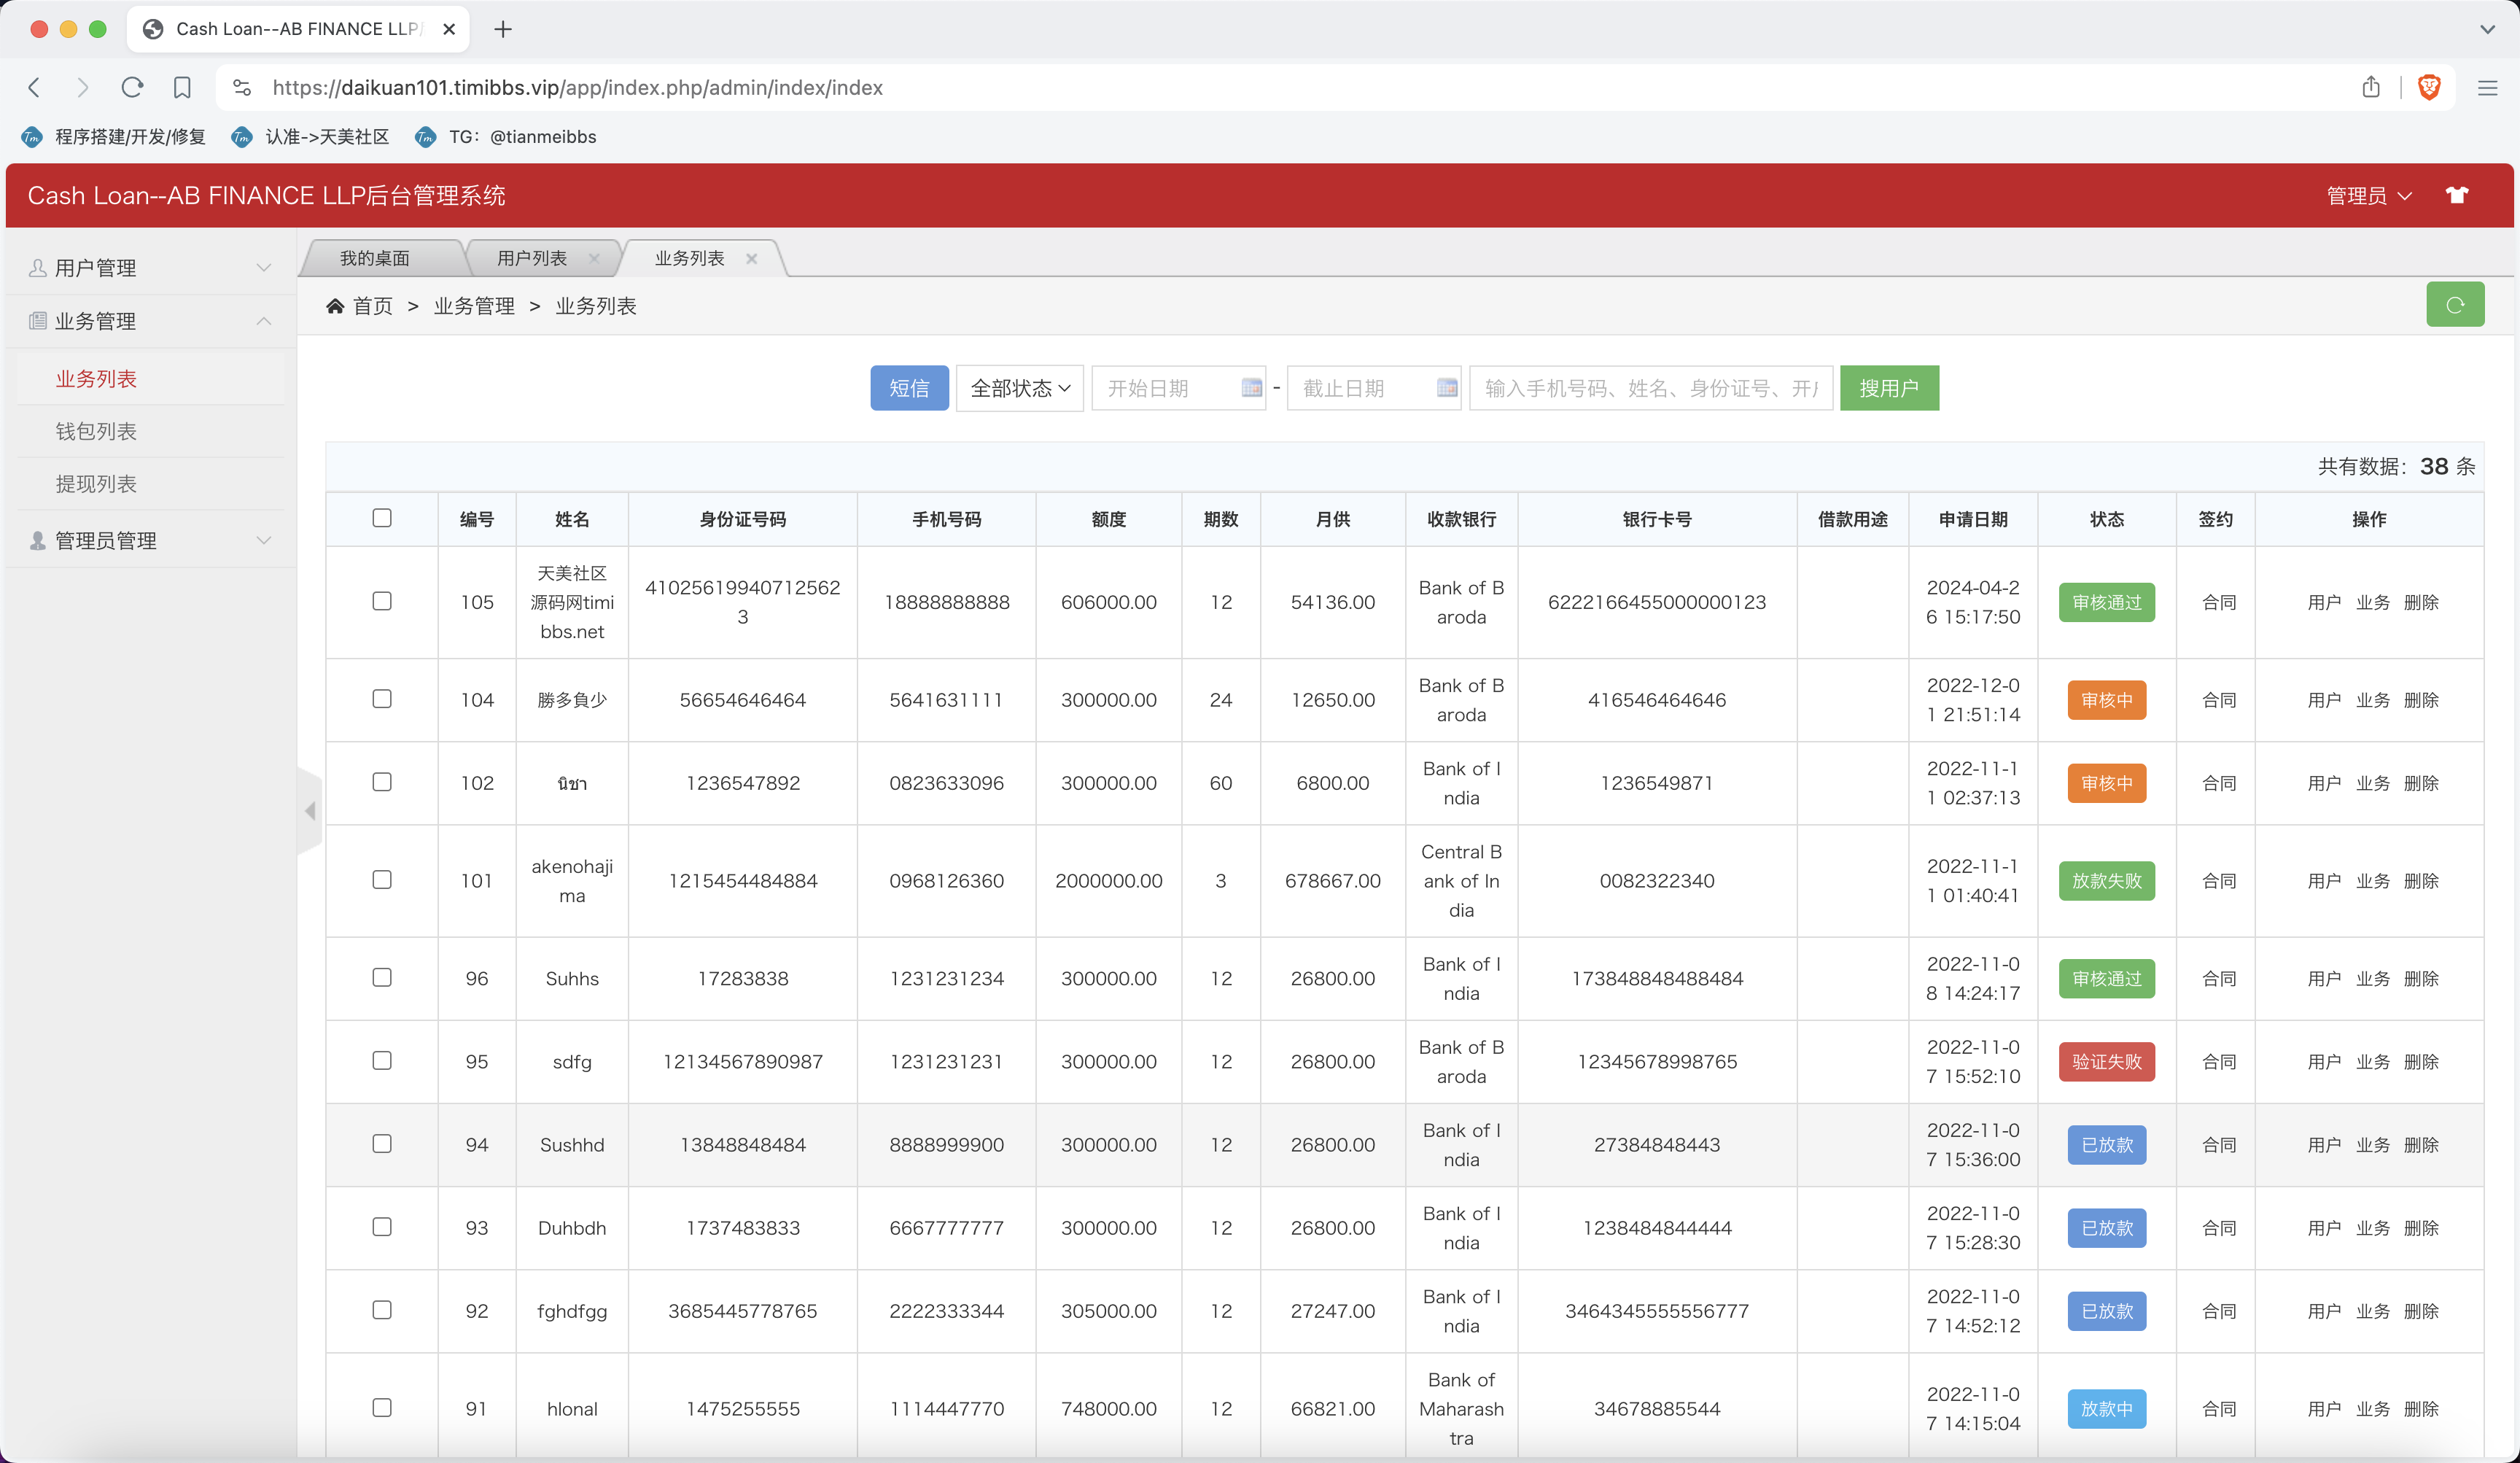
Task: Open the browser hamburger menu
Action: [x=2488, y=88]
